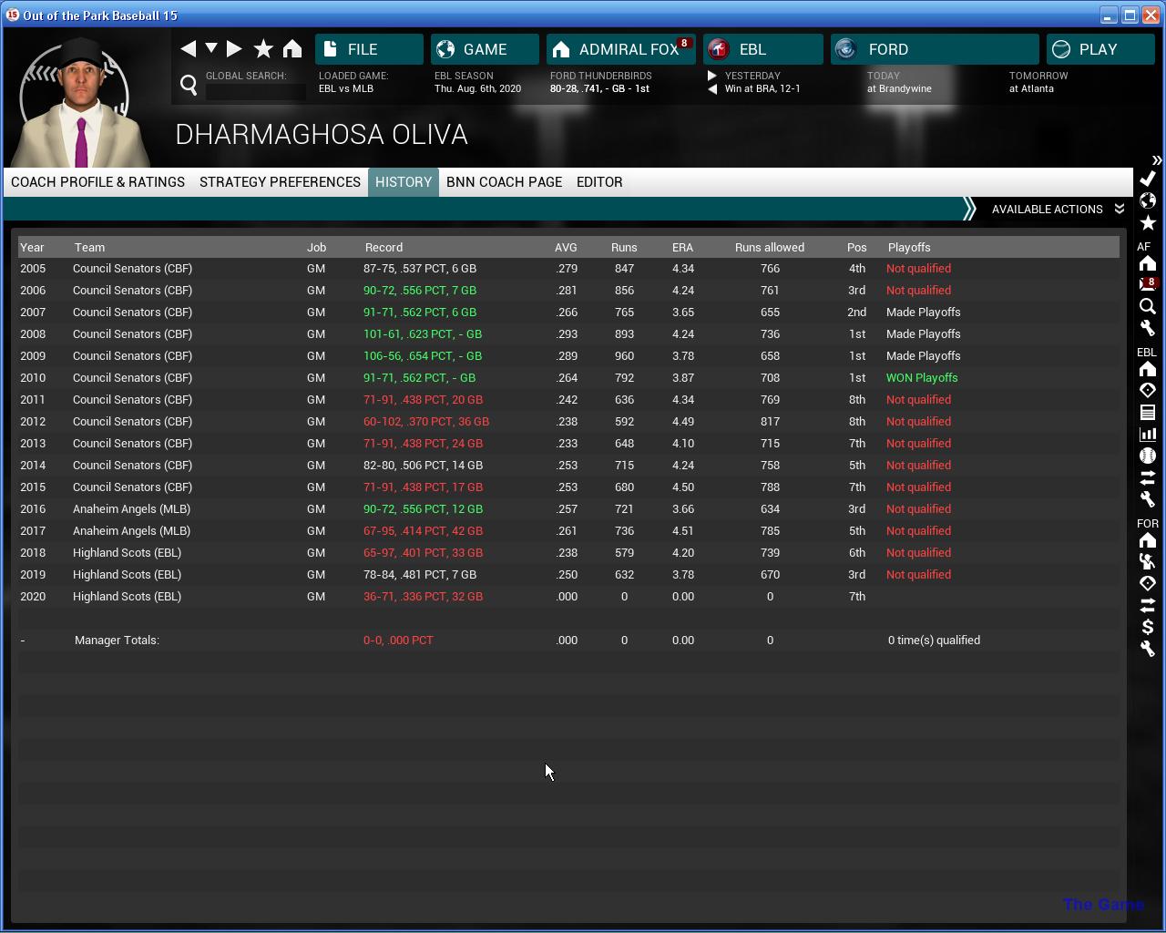
Task: Collapse the right sidebar using double chevron
Action: (x=1156, y=160)
